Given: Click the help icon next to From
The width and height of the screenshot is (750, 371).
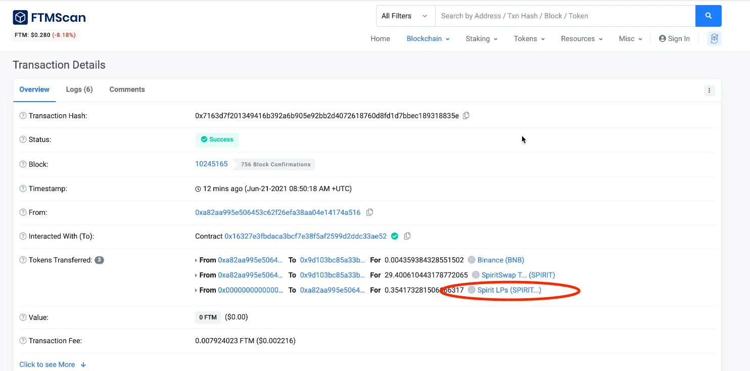Looking at the screenshot, I should click(23, 212).
